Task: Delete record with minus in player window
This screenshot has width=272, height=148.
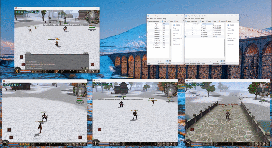Action: click(x=188, y=61)
